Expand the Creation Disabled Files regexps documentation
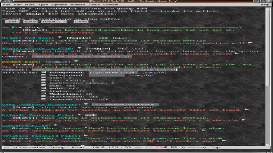Screen dimensions: 273x153 [x=224, y=140]
